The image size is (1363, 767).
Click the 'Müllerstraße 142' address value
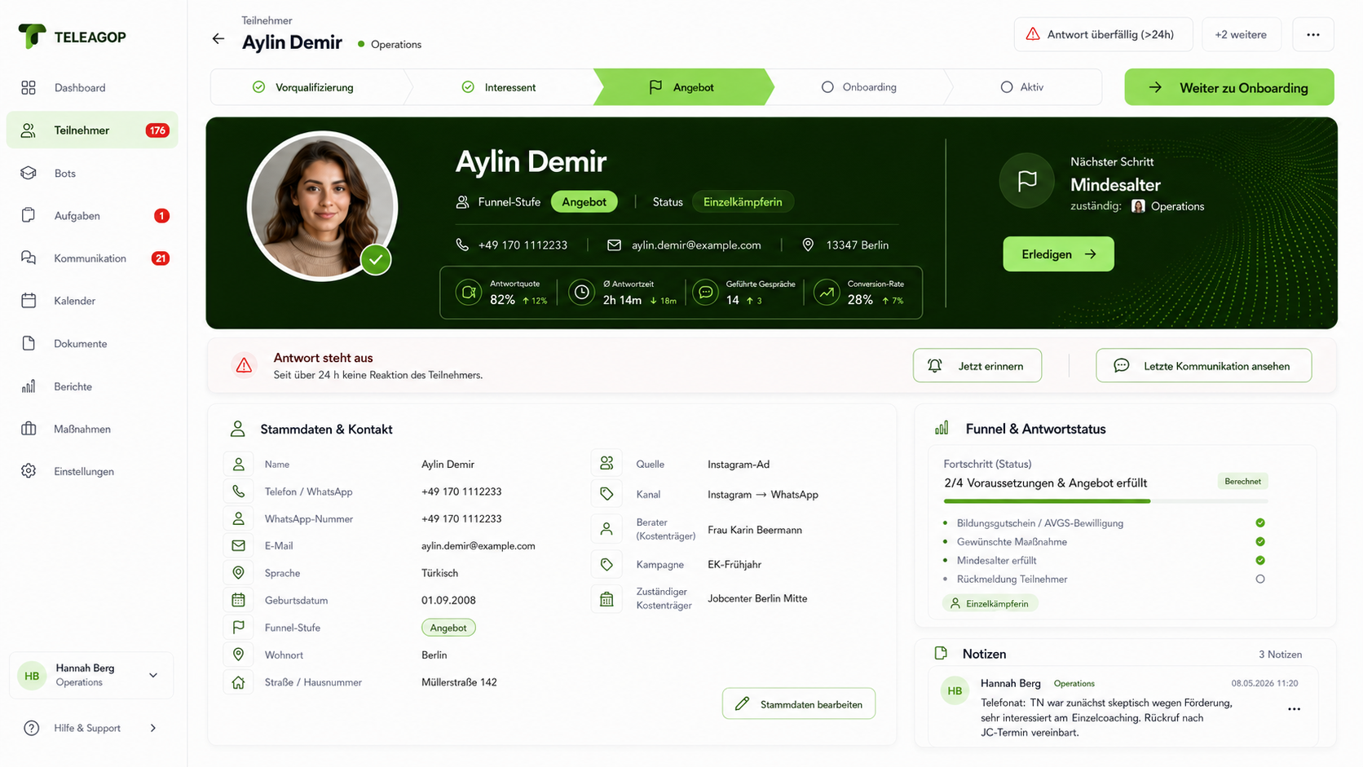[459, 682]
